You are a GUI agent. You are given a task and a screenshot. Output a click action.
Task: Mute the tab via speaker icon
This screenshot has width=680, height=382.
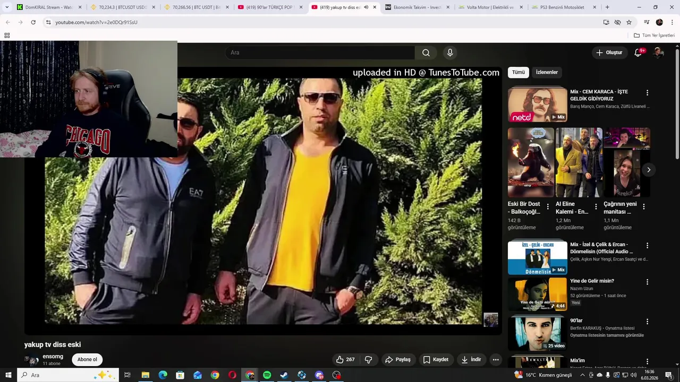(x=366, y=7)
